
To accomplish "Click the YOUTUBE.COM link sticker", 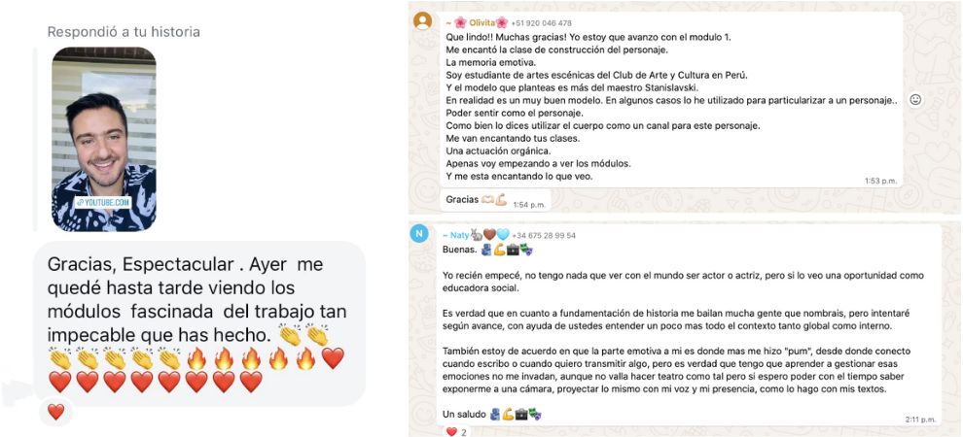I will click(103, 202).
